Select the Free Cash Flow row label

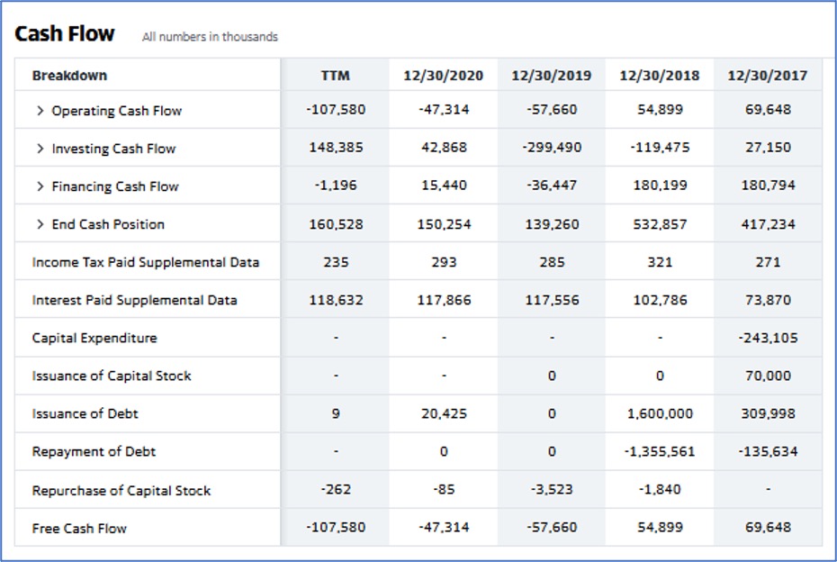point(79,529)
